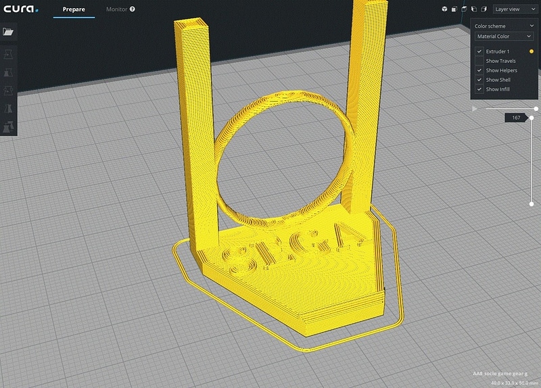Select the Mirror tool in left toolbar
The width and height of the screenshot is (541, 388).
click(8, 109)
